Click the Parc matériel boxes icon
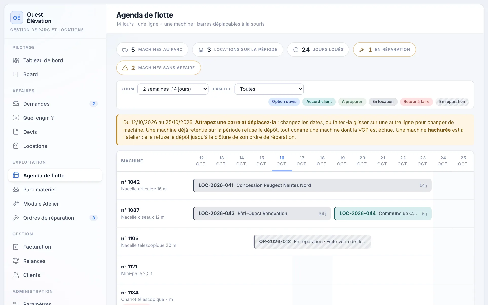 click(16, 189)
